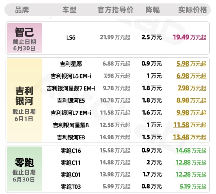The image size is (216, 194).
Task: Click the 官方指导价 column header
Action: click(116, 10)
